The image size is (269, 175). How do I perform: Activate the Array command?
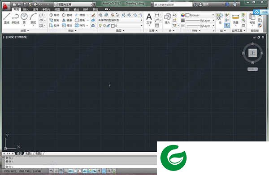point(80,26)
